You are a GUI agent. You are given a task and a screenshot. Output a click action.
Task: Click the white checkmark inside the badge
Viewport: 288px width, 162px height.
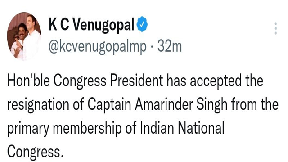(142, 24)
